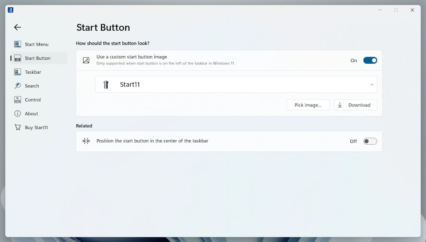This screenshot has height=242, width=426.
Task: Click 'Use a custom start button image' text
Action: coord(132,57)
